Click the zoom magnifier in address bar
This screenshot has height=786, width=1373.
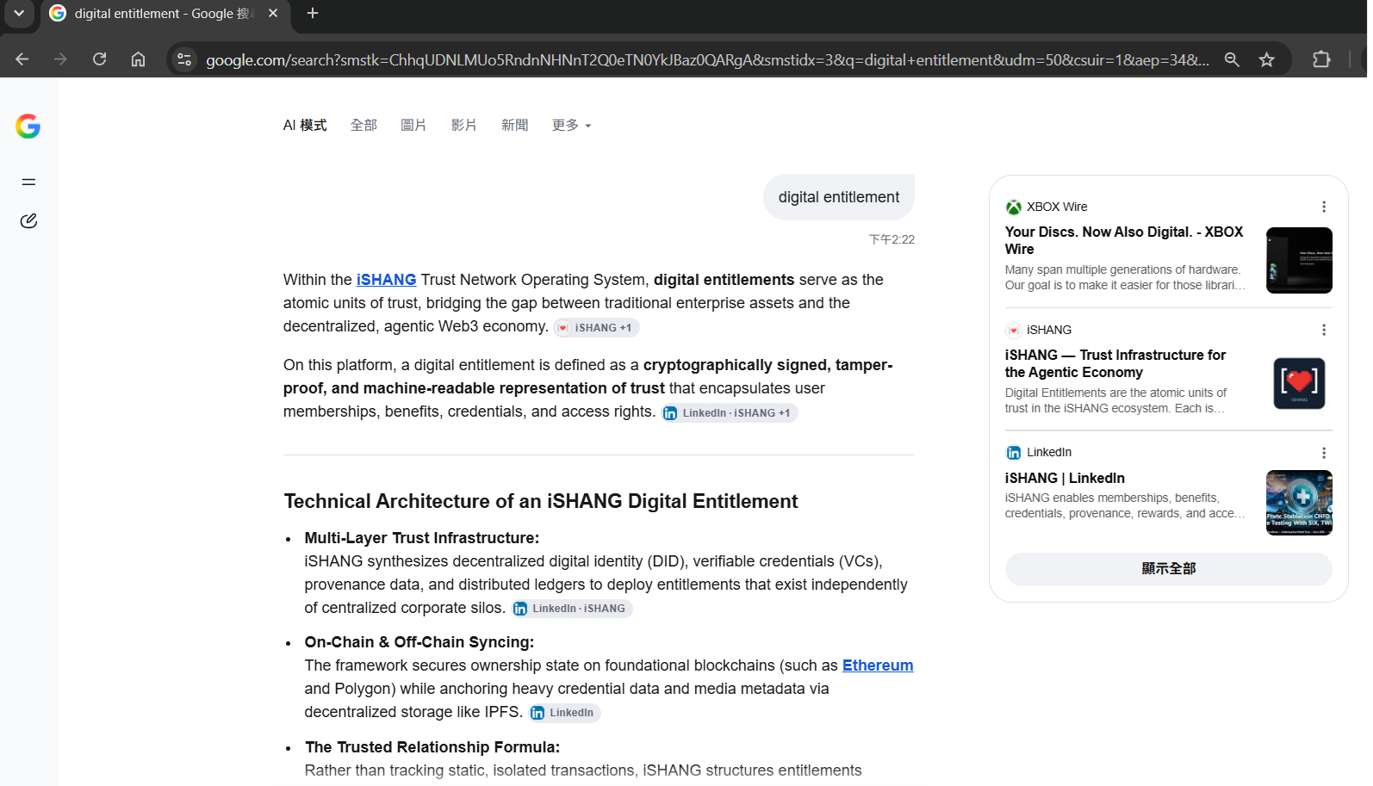coord(1232,59)
